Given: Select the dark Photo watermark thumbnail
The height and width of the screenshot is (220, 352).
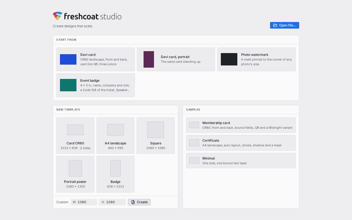Looking at the screenshot, I should [229, 59].
